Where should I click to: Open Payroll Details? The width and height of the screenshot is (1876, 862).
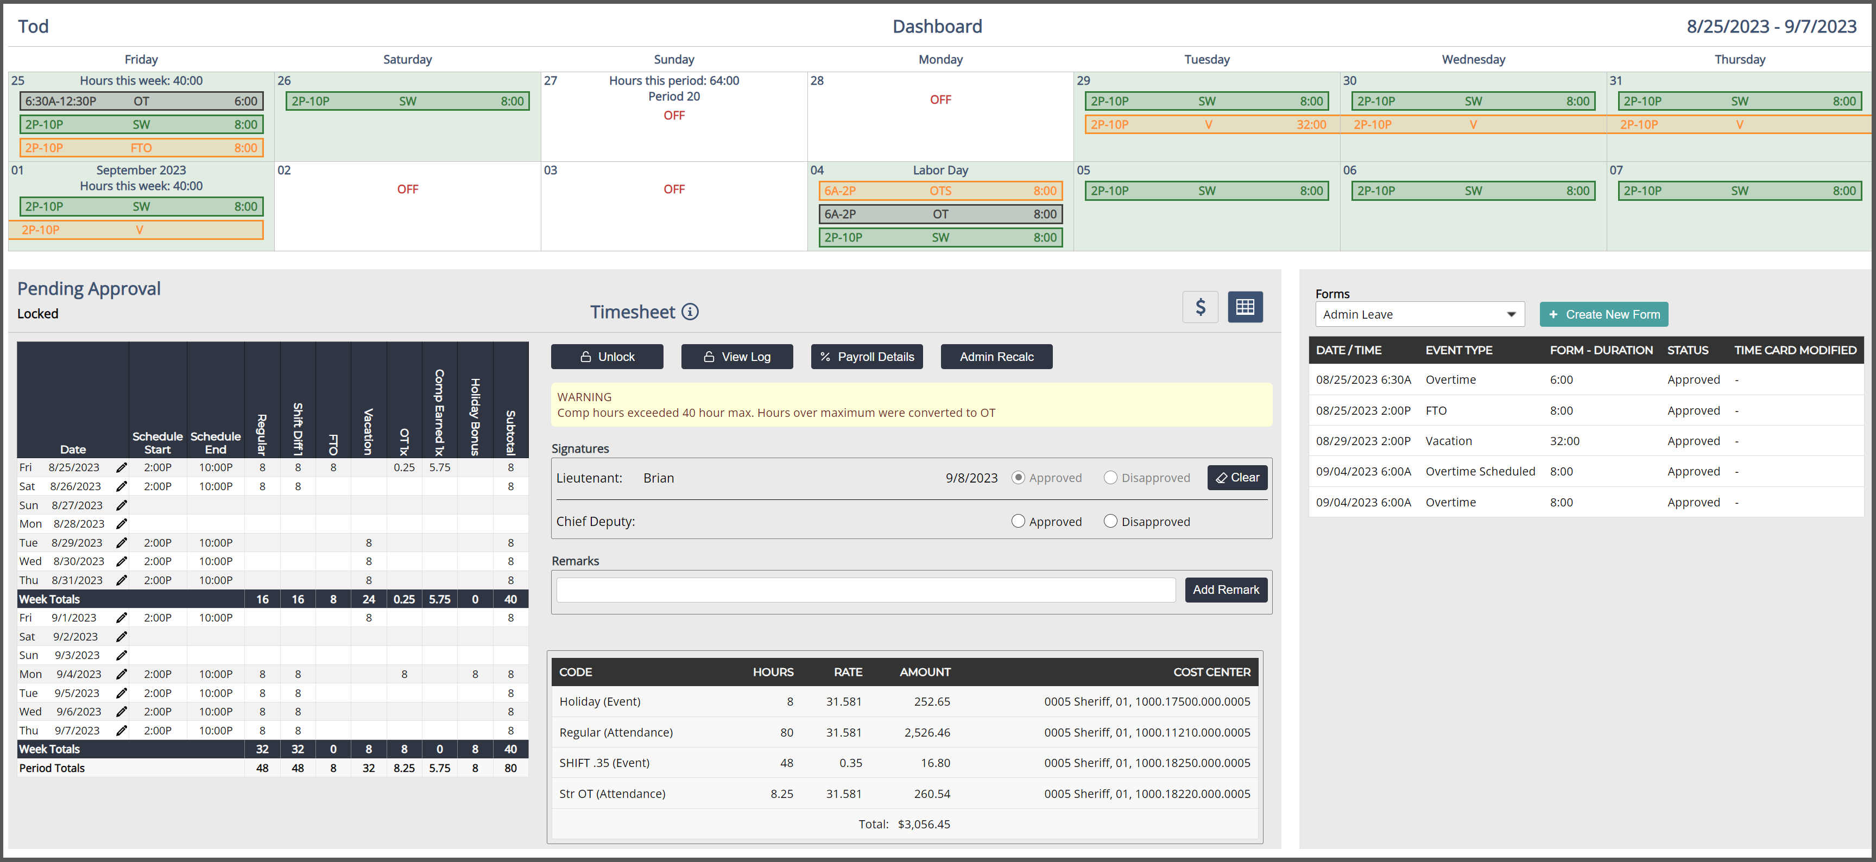pyautogui.click(x=867, y=357)
